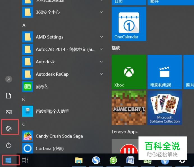194x167 pixels.
Task: Expand the 360安全中心 folder chevron
Action: pos(101,12)
